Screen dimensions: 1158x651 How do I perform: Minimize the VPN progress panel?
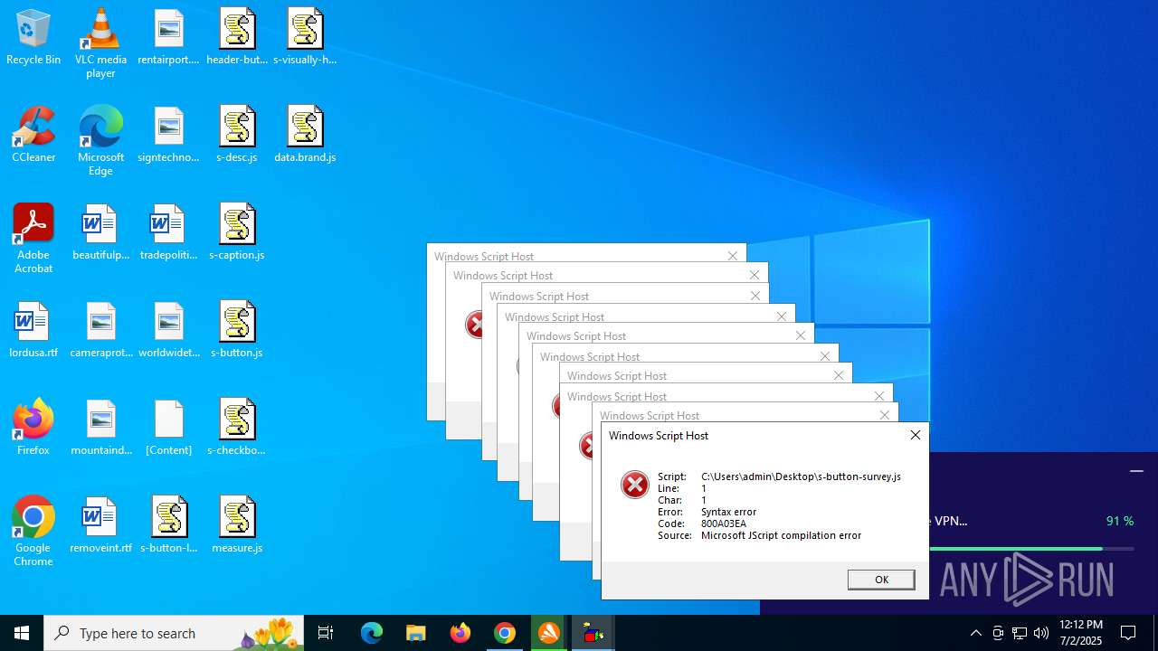coord(1136,471)
